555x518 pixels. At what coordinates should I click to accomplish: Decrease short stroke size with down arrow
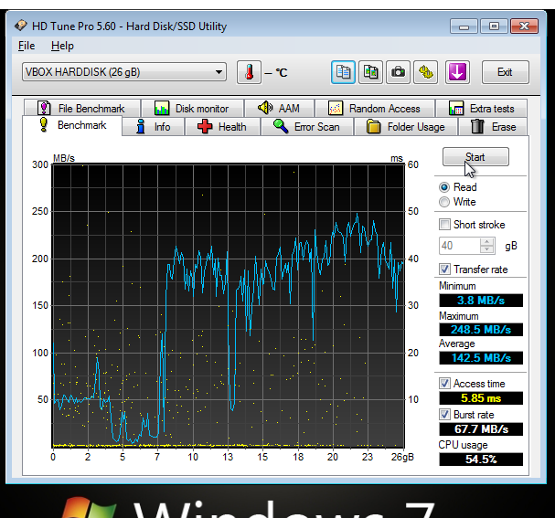[487, 249]
